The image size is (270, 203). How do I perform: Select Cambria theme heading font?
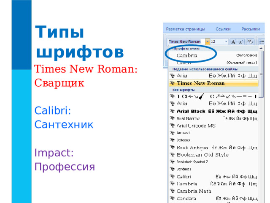click(213, 55)
